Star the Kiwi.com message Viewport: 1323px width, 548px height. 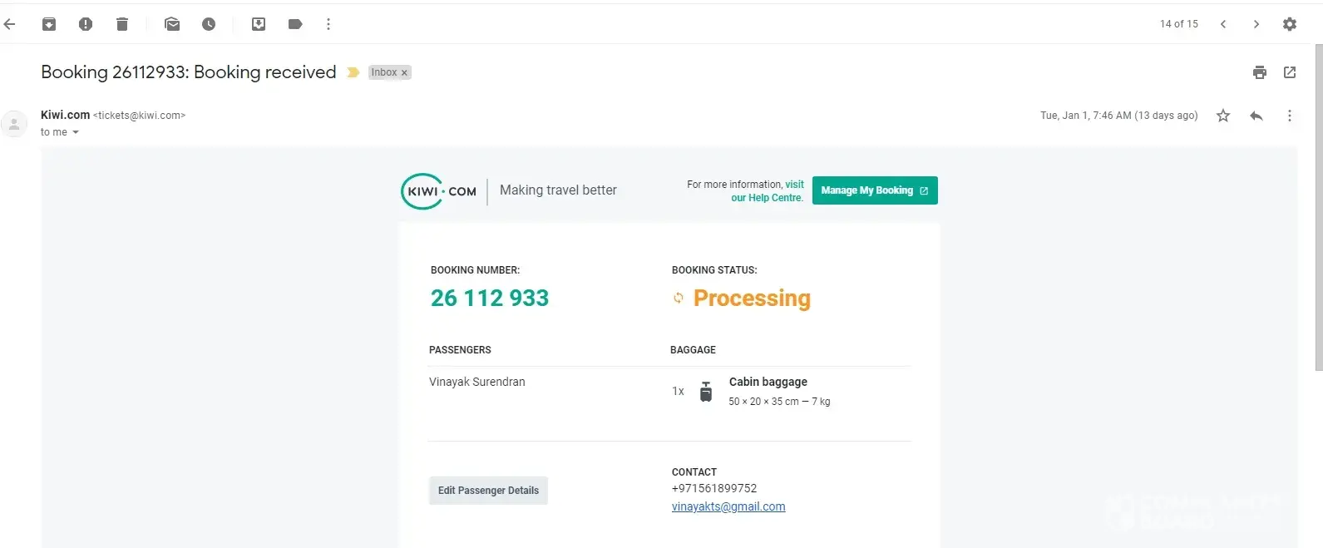click(1223, 116)
